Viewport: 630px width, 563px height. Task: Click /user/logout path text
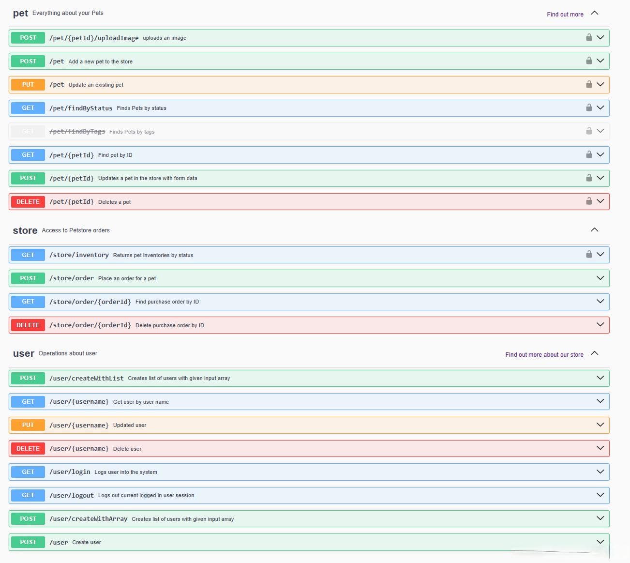(x=72, y=495)
